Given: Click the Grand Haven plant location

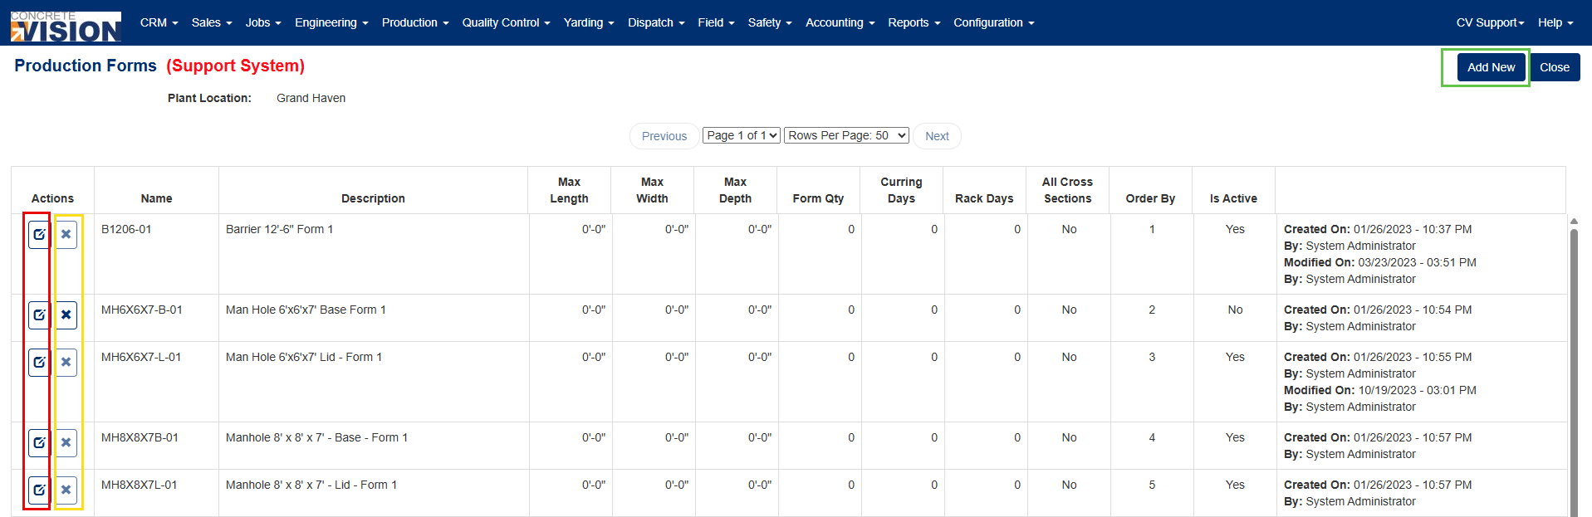Looking at the screenshot, I should [311, 98].
